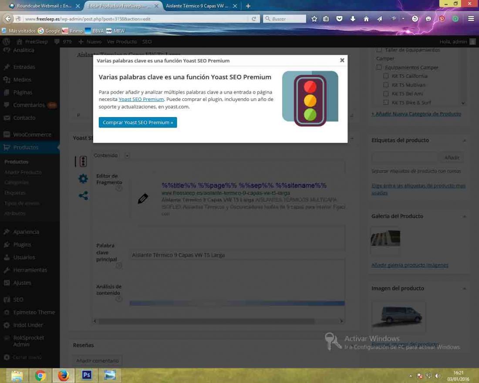Viewport: 479px width, 383px height.
Task: Click the WordPress logo in admin bar
Action: tap(6, 41)
